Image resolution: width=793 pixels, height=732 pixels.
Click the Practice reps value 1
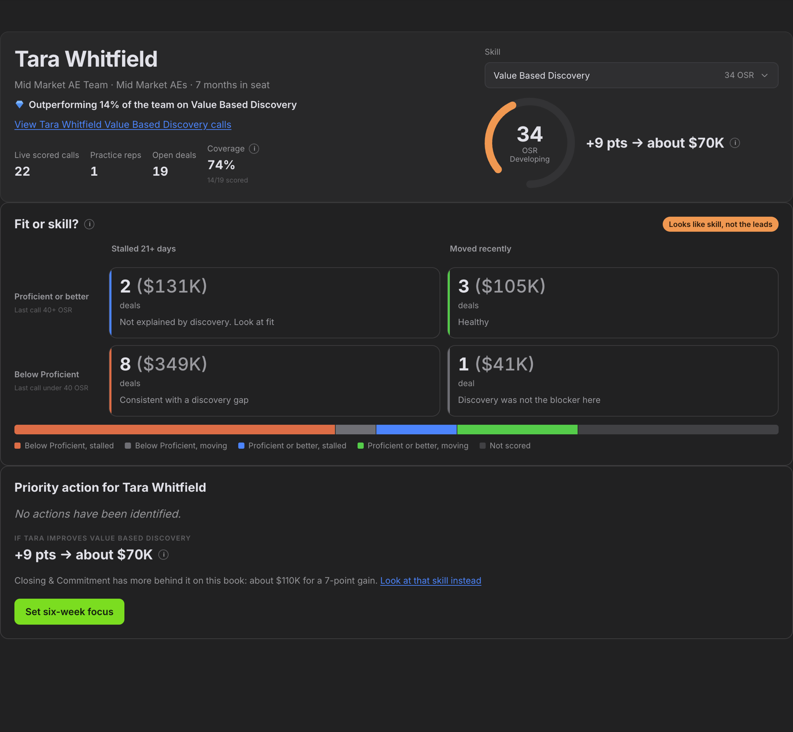[x=94, y=171]
